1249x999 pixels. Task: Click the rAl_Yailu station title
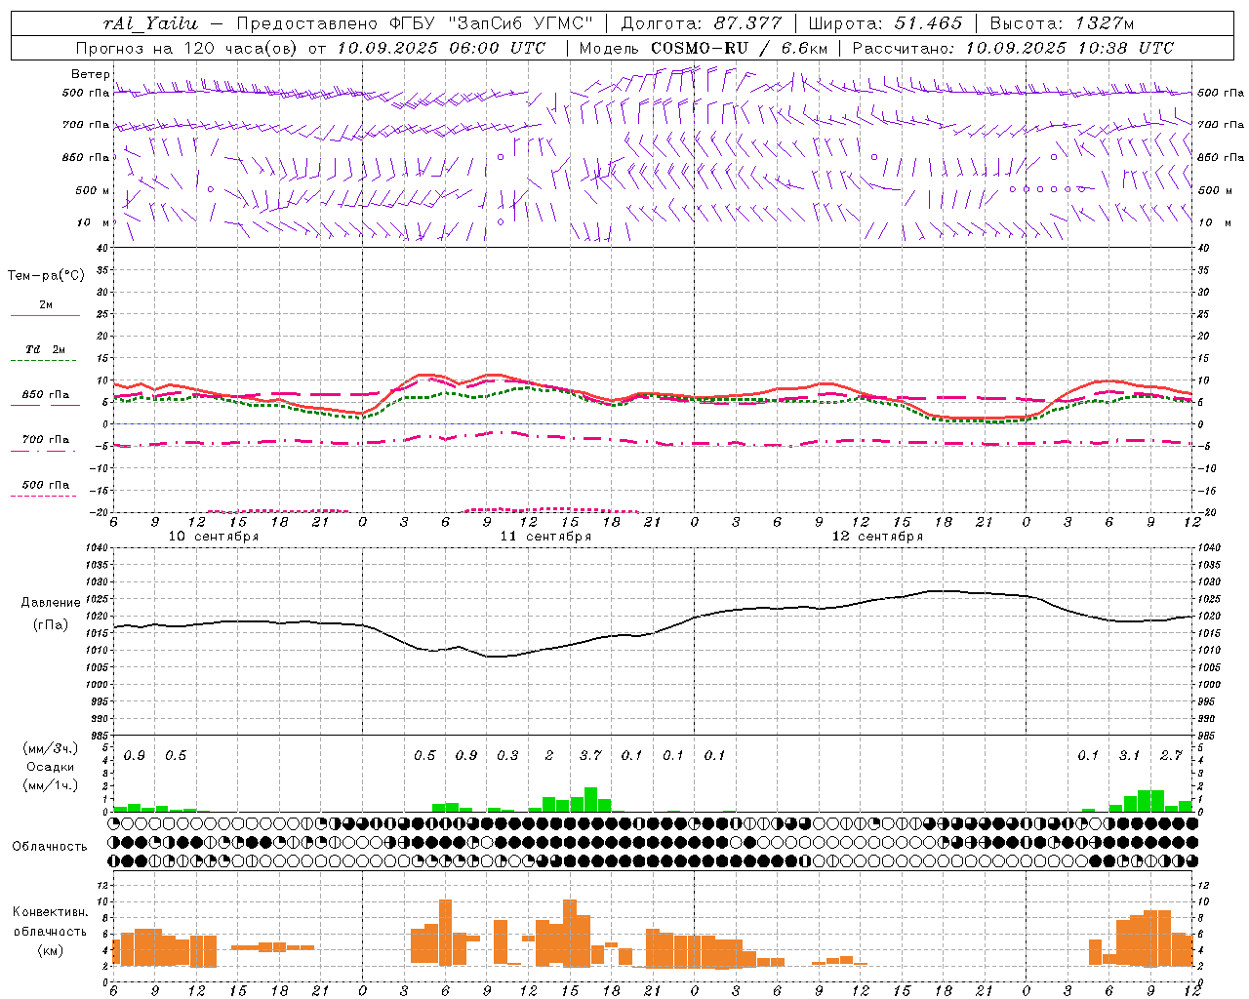coord(151,23)
